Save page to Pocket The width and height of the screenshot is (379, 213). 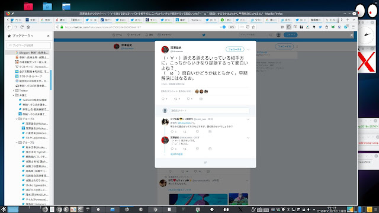click(x=248, y=27)
